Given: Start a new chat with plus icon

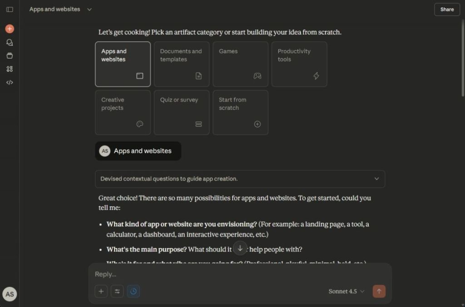Looking at the screenshot, I should [10, 29].
